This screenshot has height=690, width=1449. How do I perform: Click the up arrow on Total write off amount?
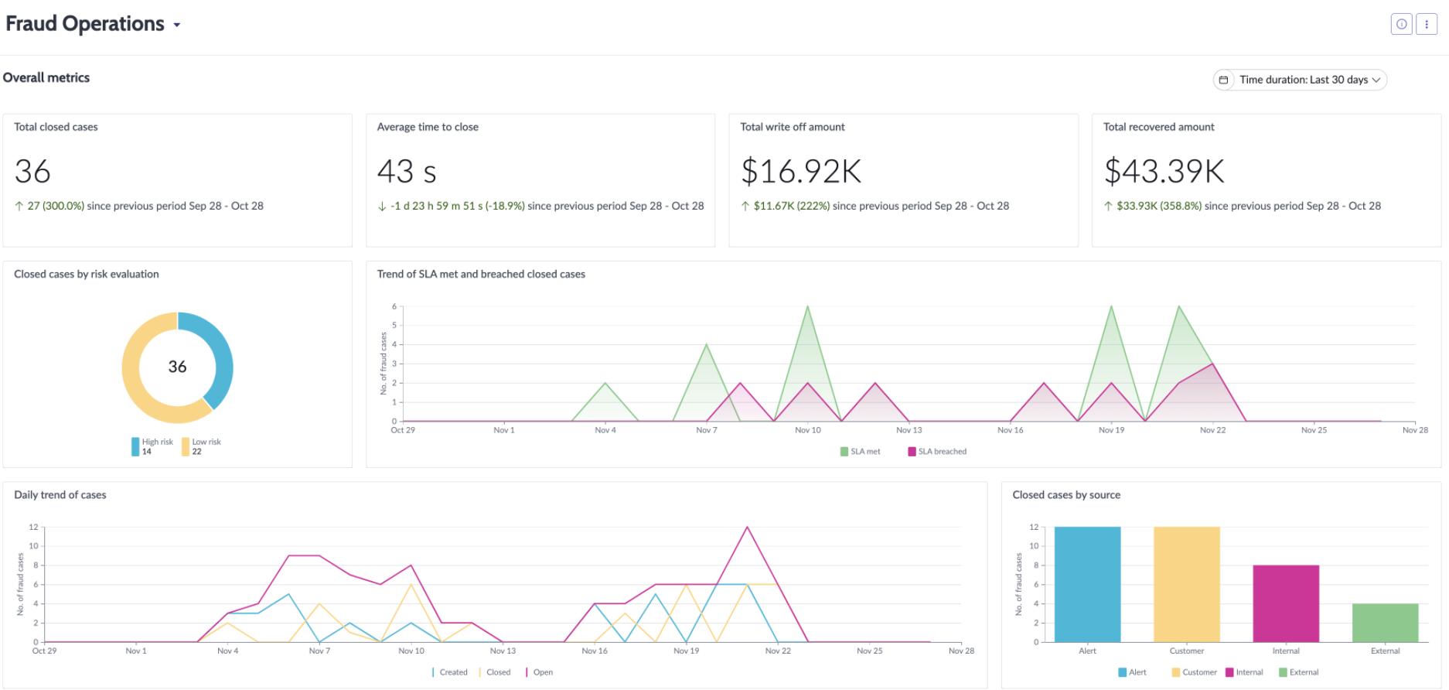pos(745,206)
